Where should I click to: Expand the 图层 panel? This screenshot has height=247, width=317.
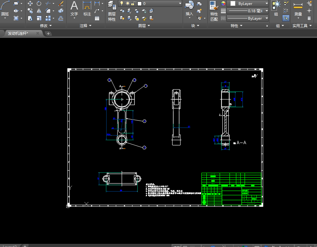[x=144, y=26]
